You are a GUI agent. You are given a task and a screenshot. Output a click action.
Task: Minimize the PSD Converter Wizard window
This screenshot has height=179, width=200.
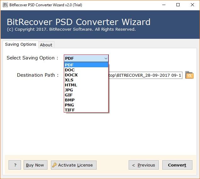(164, 5)
